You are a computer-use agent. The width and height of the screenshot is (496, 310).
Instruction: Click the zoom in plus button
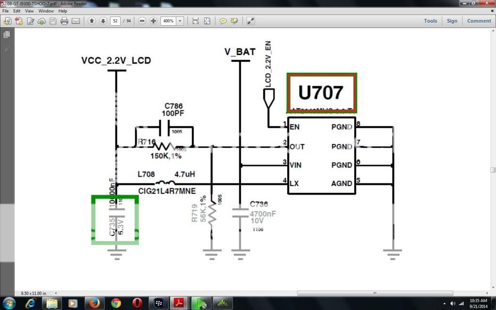(x=153, y=21)
